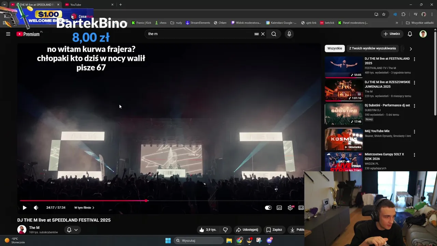Like the video (3,9 tys.)
Screen dimensions: 437x246
(208, 230)
